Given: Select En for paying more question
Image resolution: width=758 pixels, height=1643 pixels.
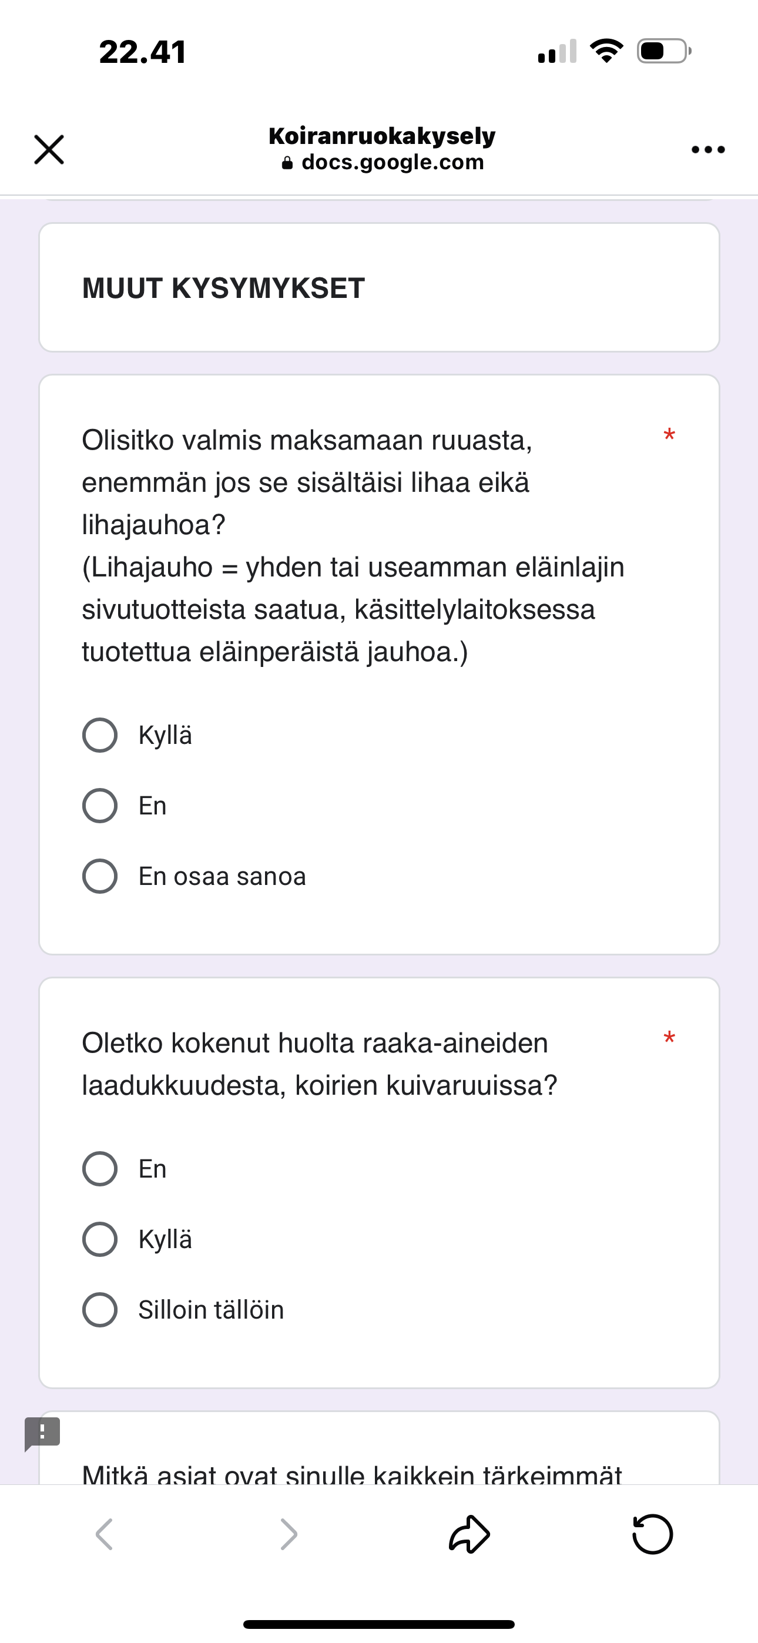Looking at the screenshot, I should click(100, 806).
